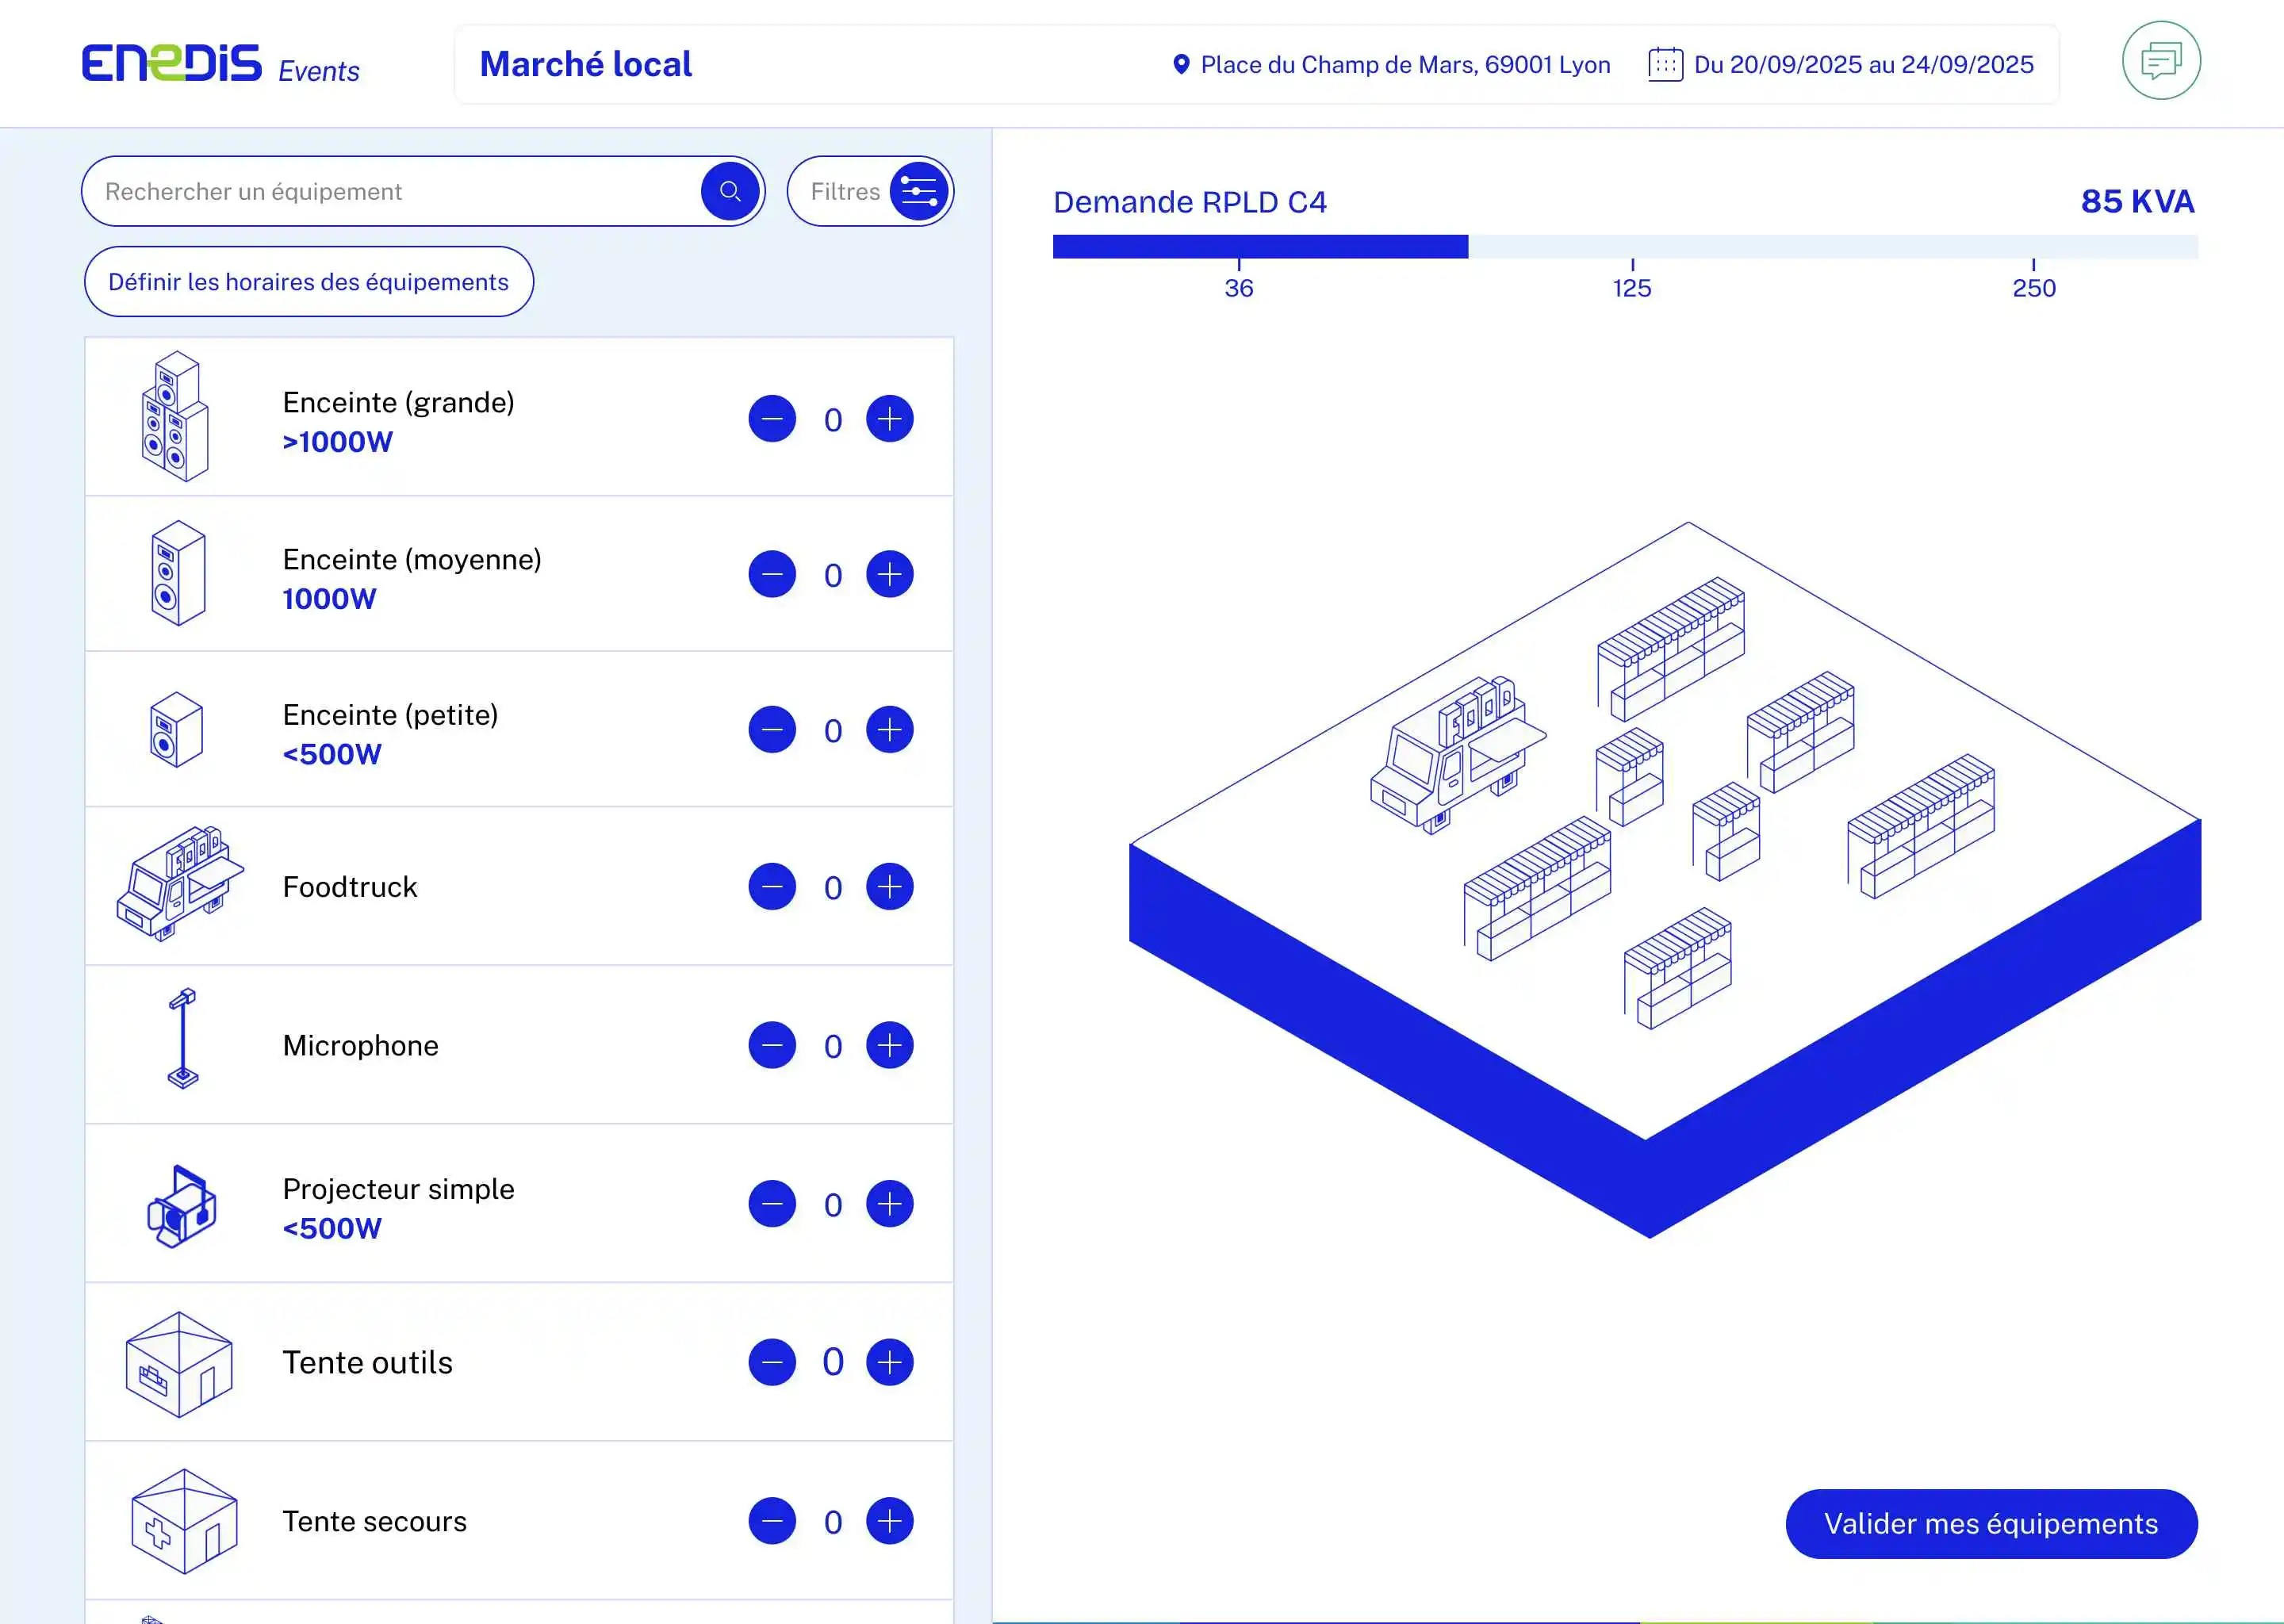Click the Demande RPLD C4 power bar
This screenshot has height=1624, width=2284.
(x=1624, y=247)
